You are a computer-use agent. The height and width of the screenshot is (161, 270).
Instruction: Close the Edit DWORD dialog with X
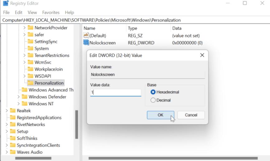coord(202,55)
